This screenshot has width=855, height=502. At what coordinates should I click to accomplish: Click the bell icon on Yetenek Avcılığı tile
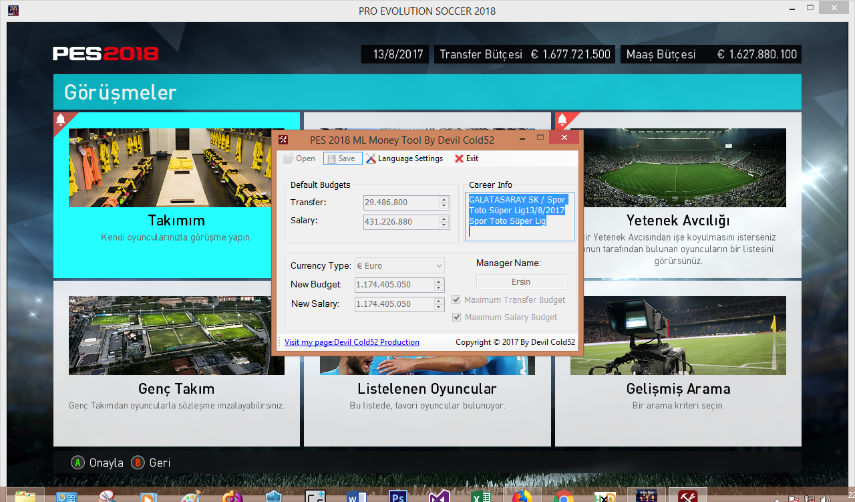point(562,120)
